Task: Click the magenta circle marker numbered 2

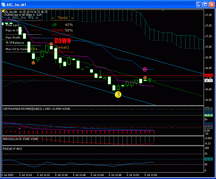Action: [145, 69]
